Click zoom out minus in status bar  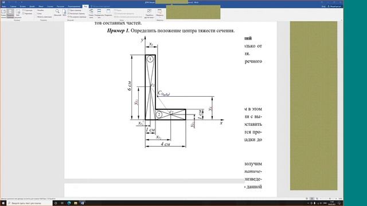click(x=321, y=199)
